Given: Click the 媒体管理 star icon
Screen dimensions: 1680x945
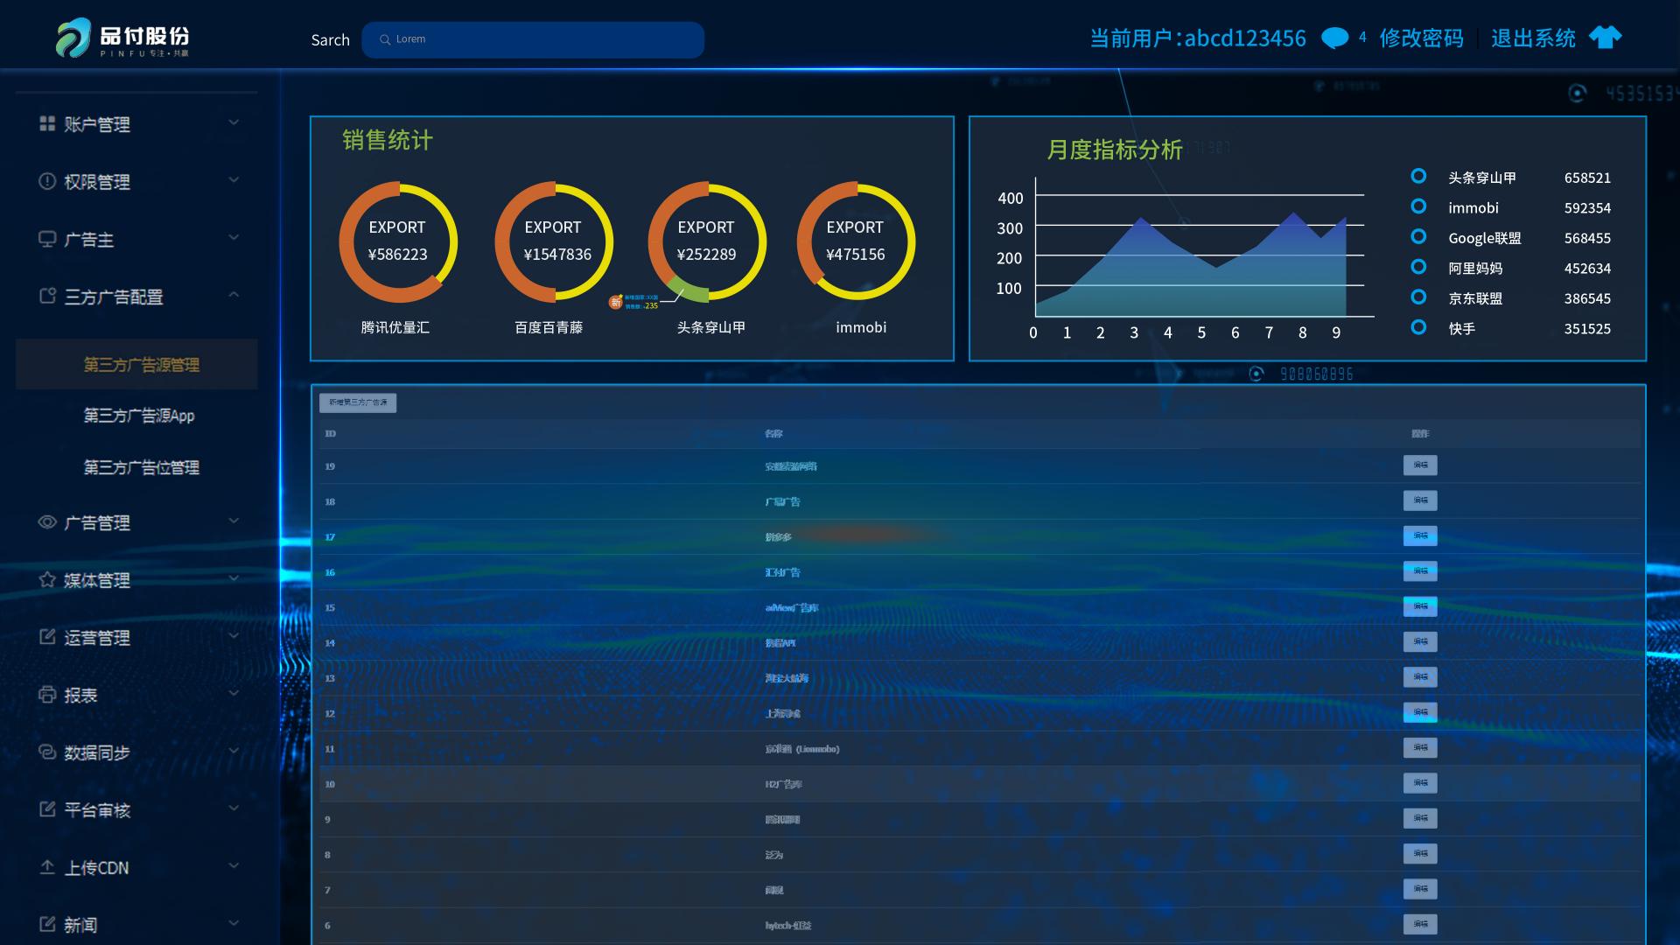Looking at the screenshot, I should (47, 579).
